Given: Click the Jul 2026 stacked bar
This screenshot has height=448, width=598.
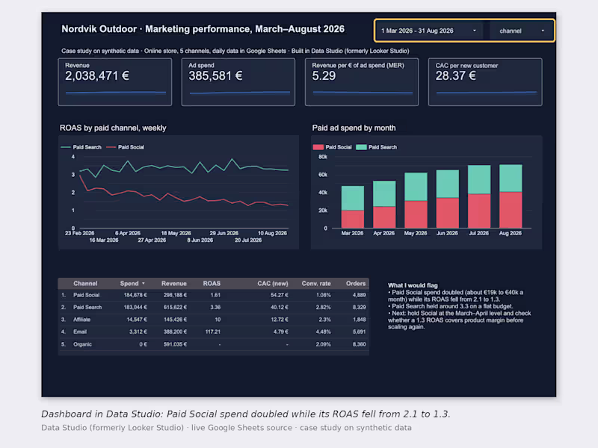Looking at the screenshot, I should (x=479, y=196).
